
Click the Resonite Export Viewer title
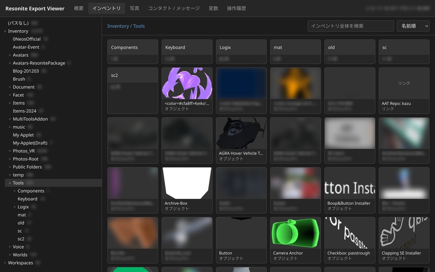click(x=35, y=8)
